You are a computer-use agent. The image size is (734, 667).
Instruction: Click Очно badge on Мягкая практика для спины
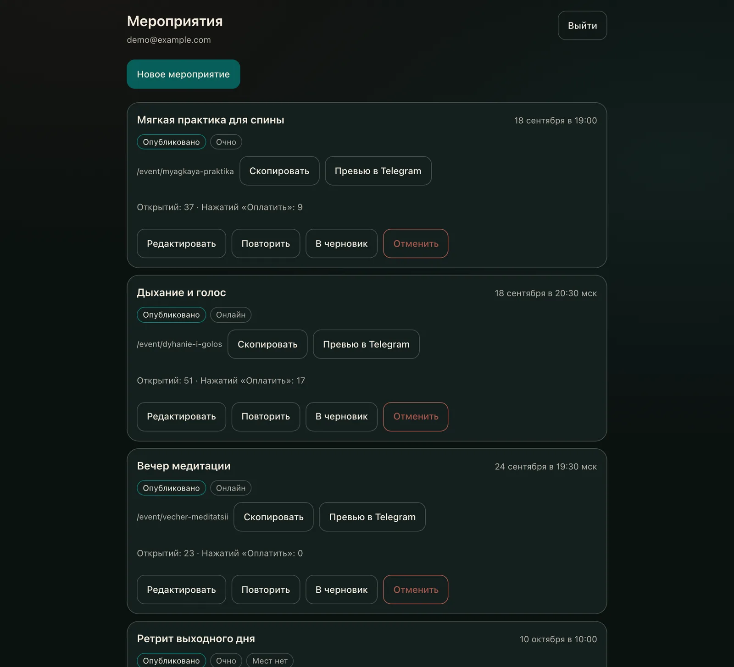(x=226, y=142)
